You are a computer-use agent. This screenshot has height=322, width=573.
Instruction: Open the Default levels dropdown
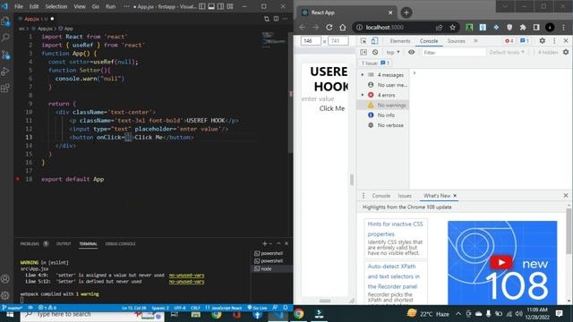pos(508,52)
